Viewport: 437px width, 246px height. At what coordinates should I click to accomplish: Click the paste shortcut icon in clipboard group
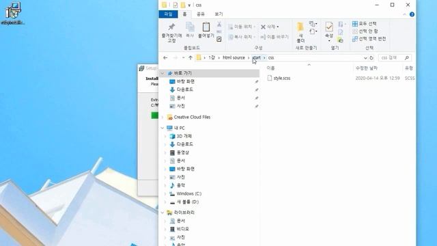pos(219,39)
